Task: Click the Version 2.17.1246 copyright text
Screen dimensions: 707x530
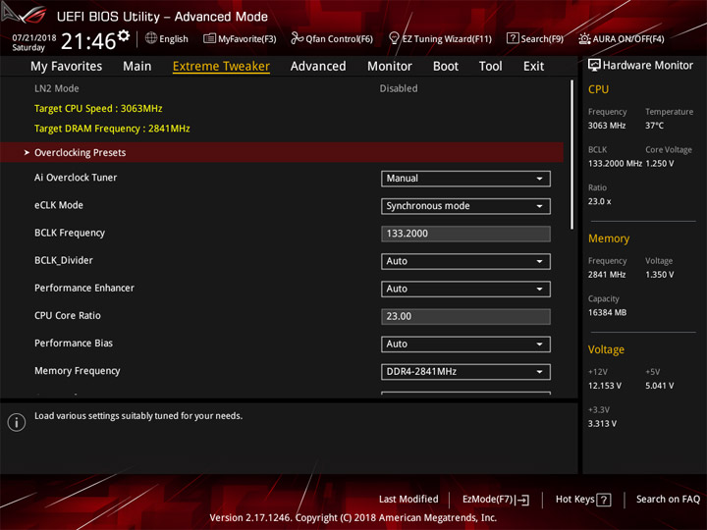Action: (353, 518)
